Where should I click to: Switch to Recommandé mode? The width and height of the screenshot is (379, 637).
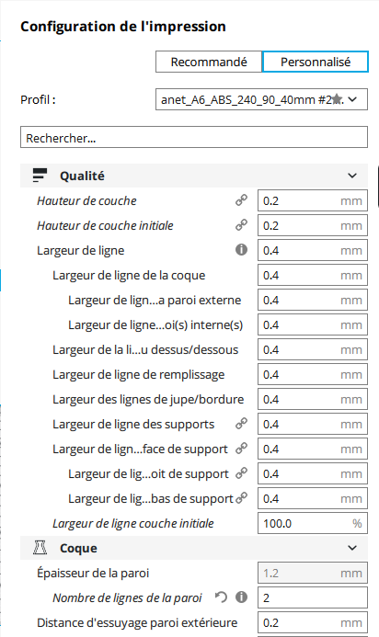coord(209,62)
